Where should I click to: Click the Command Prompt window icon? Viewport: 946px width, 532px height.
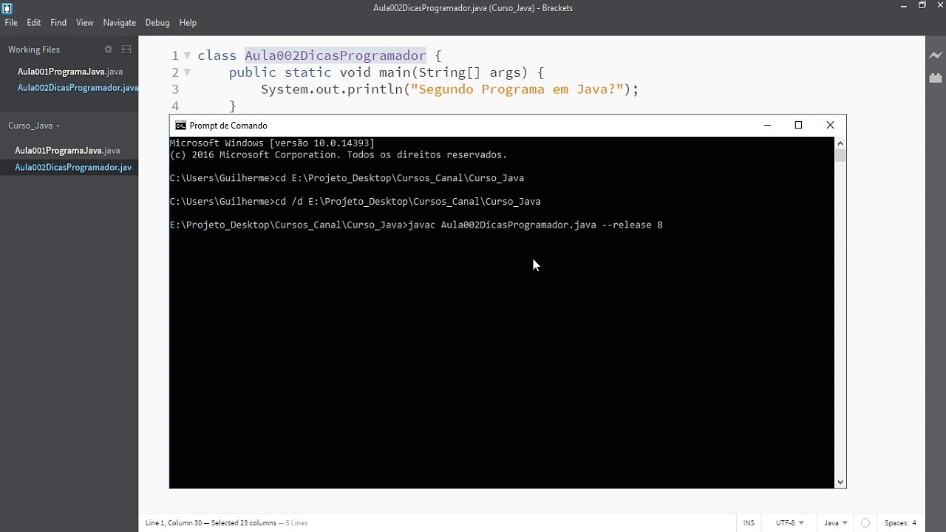[180, 126]
